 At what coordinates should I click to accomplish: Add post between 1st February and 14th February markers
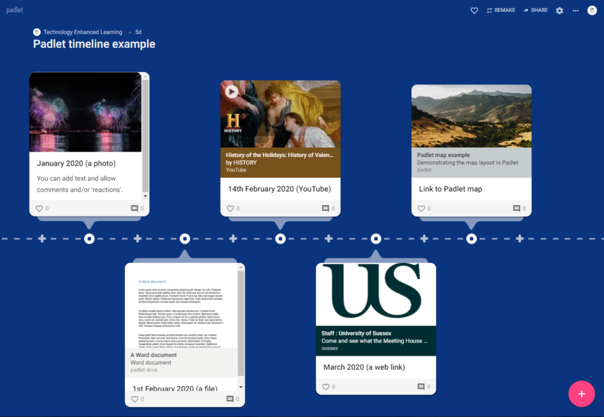click(x=233, y=239)
